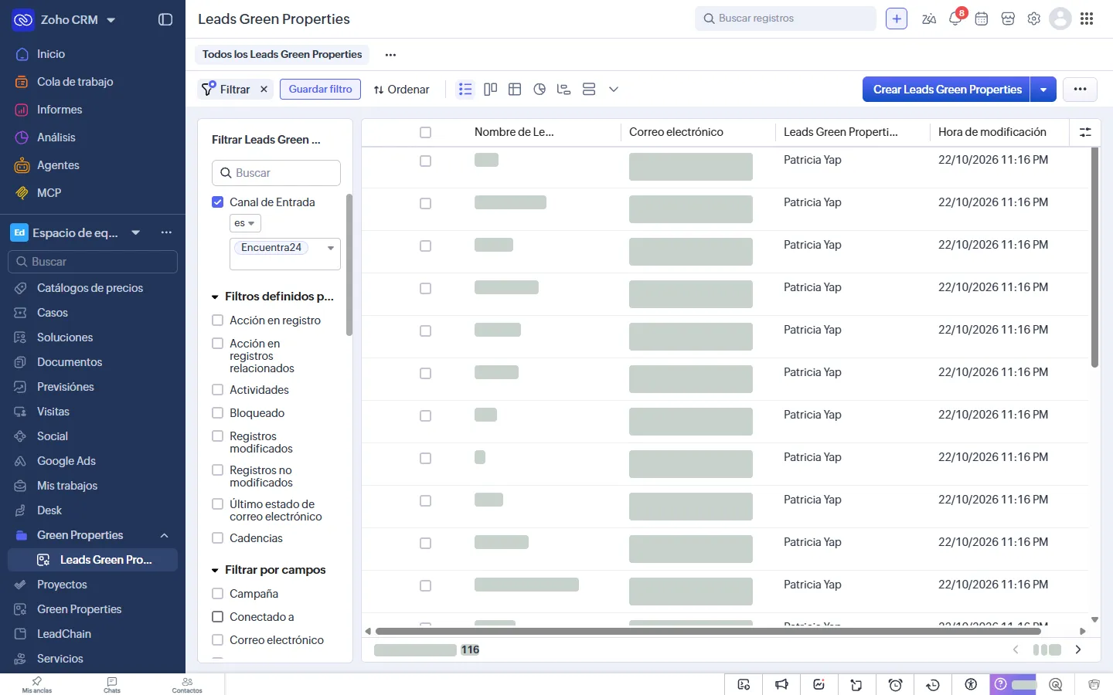The image size is (1113, 695).
Task: Switch to list view icon
Action: coord(465,90)
